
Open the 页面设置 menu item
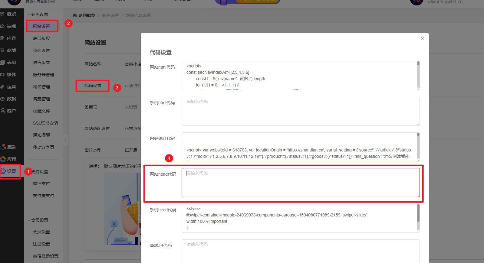pyautogui.click(x=41, y=50)
